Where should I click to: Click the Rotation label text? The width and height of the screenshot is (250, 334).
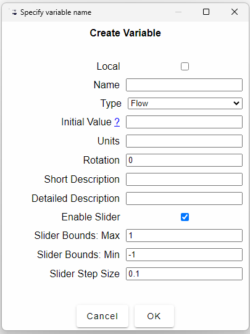[x=101, y=160]
